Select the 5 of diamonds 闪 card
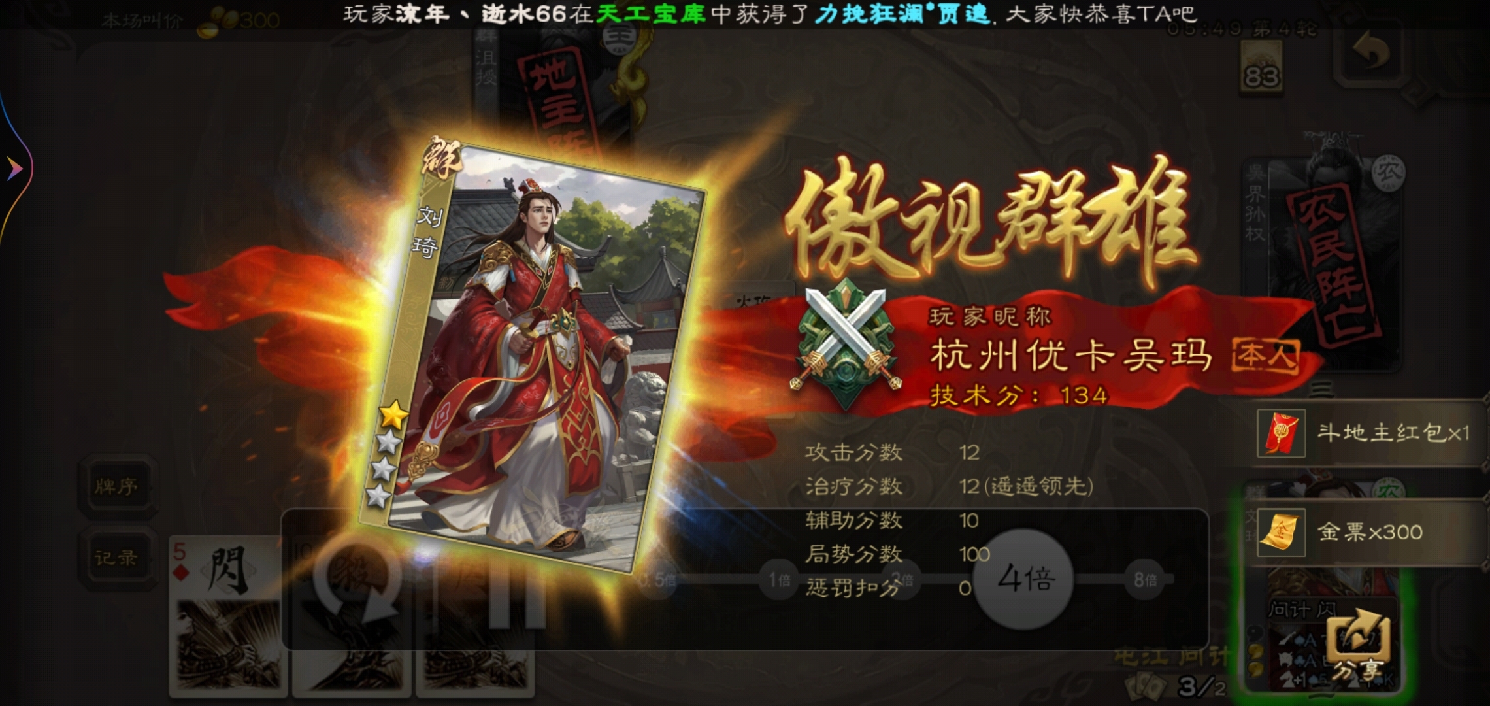 coord(228,614)
